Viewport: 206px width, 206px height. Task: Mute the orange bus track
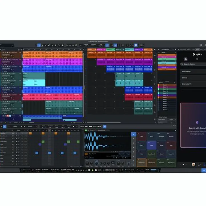point(3,53)
